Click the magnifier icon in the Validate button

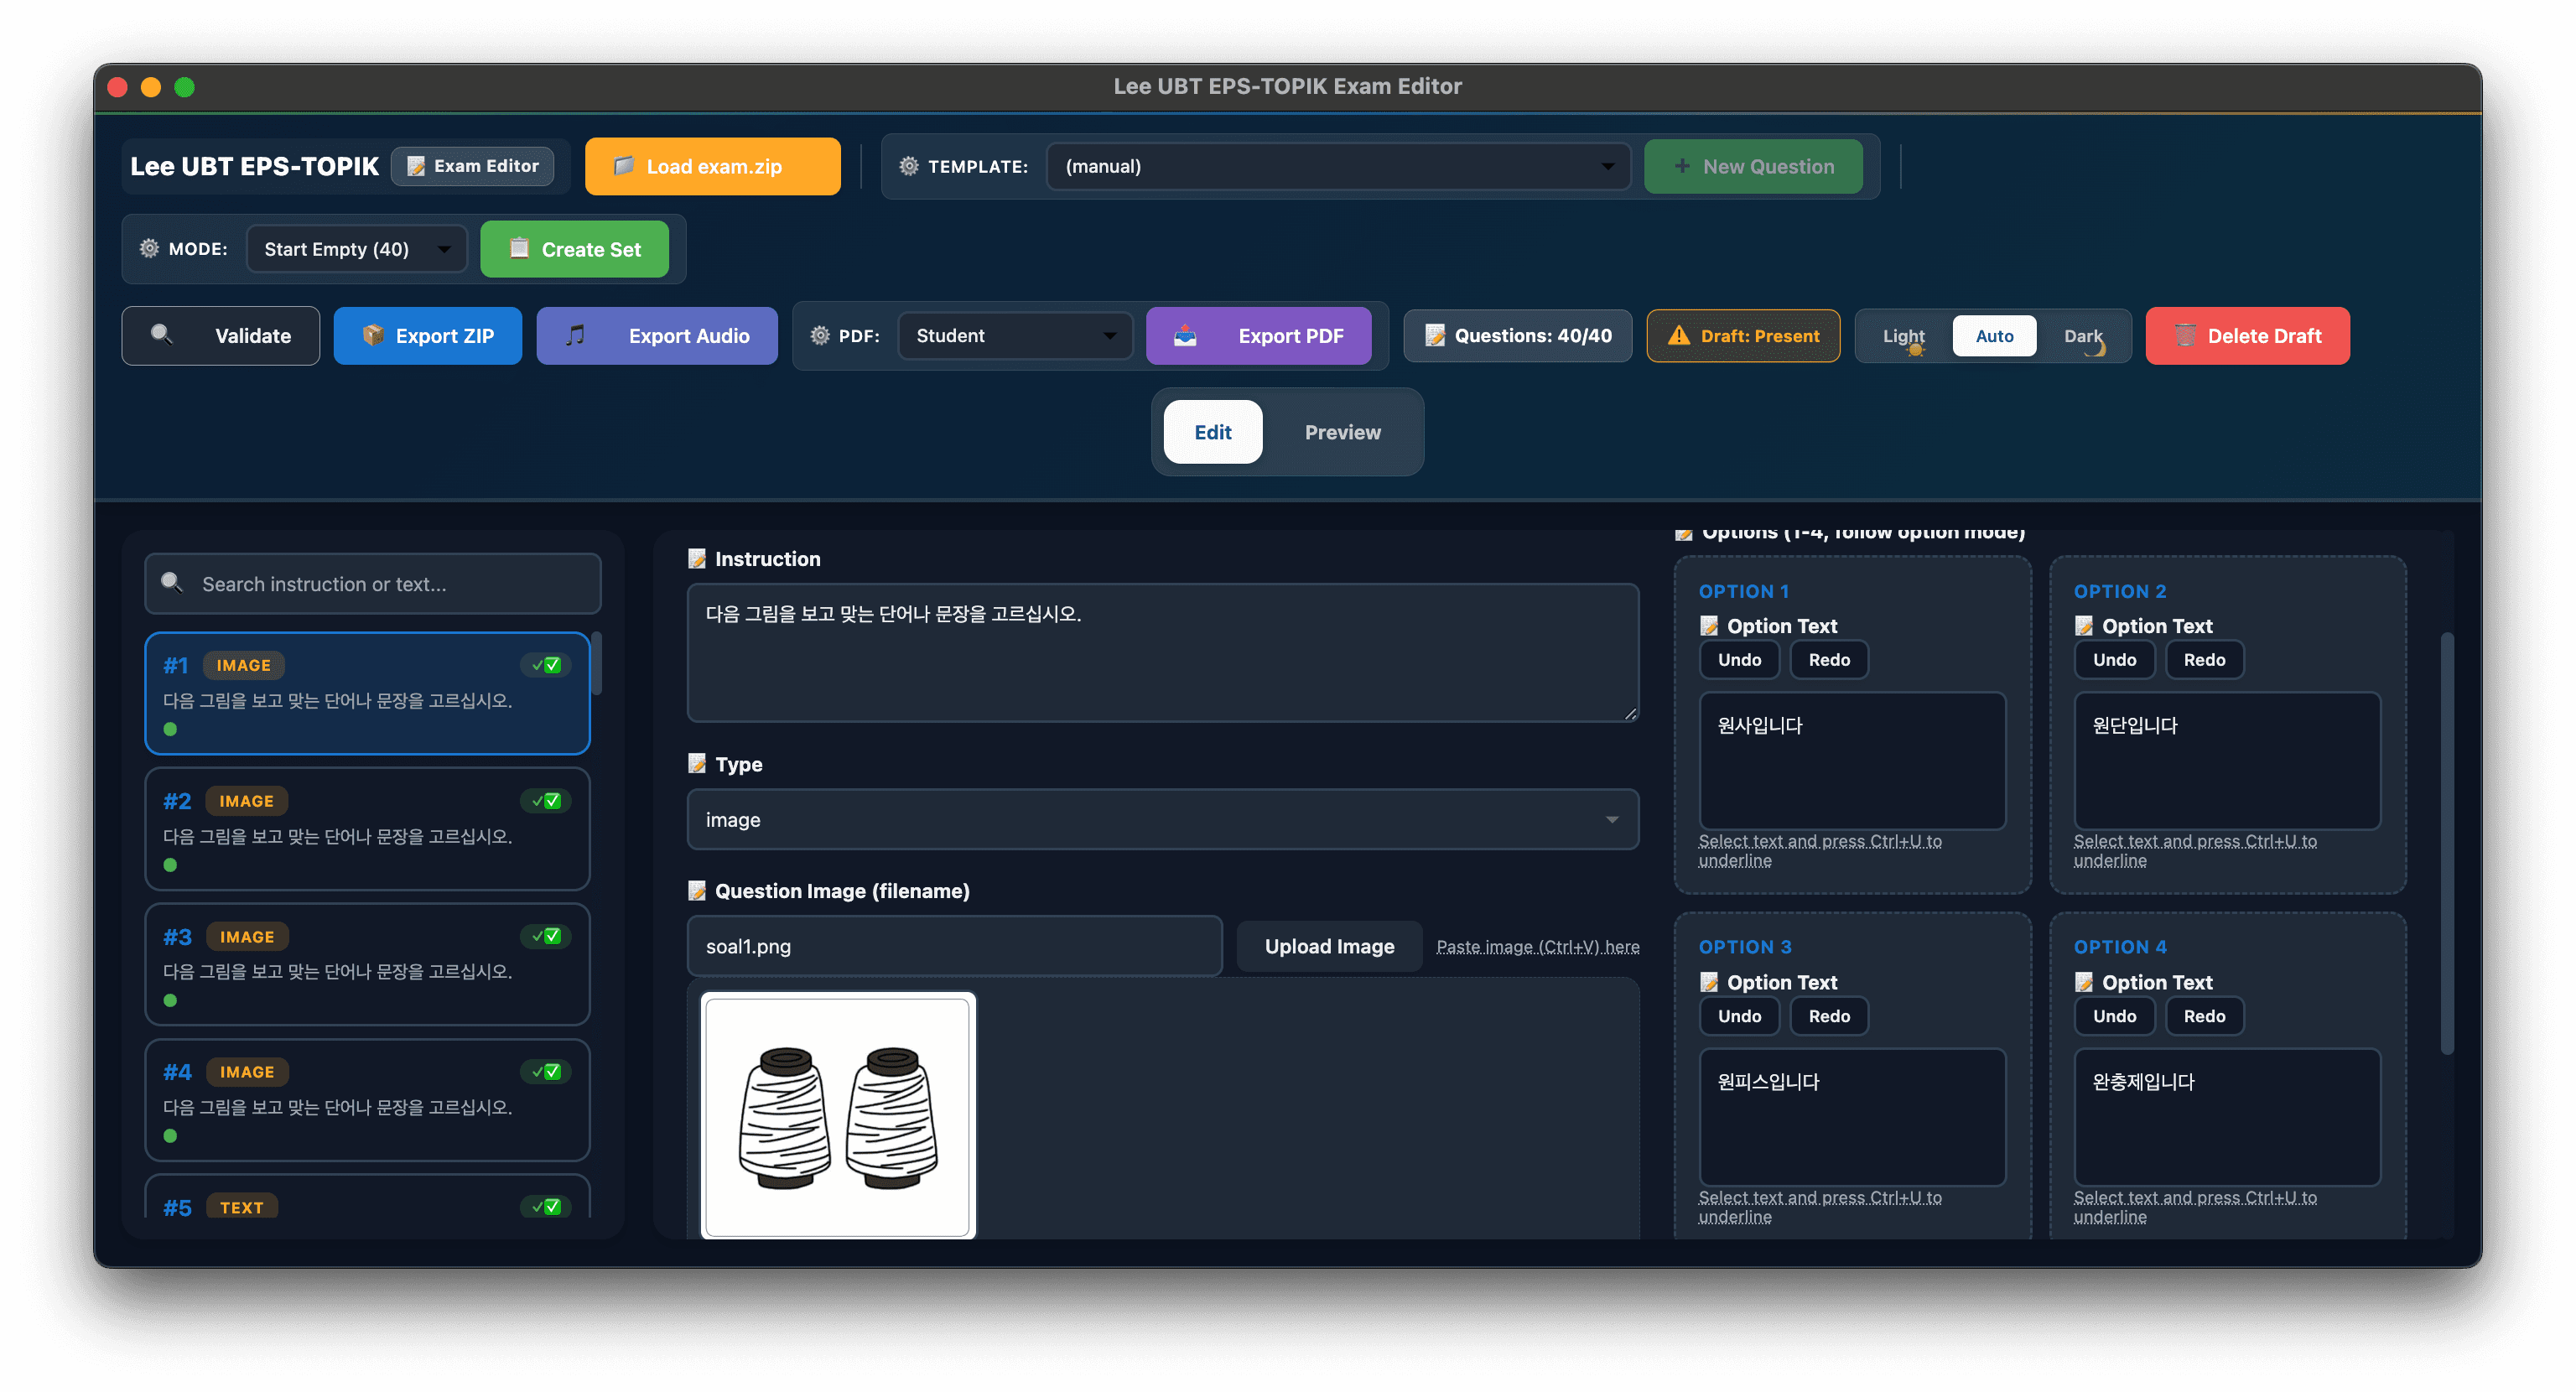coord(163,336)
